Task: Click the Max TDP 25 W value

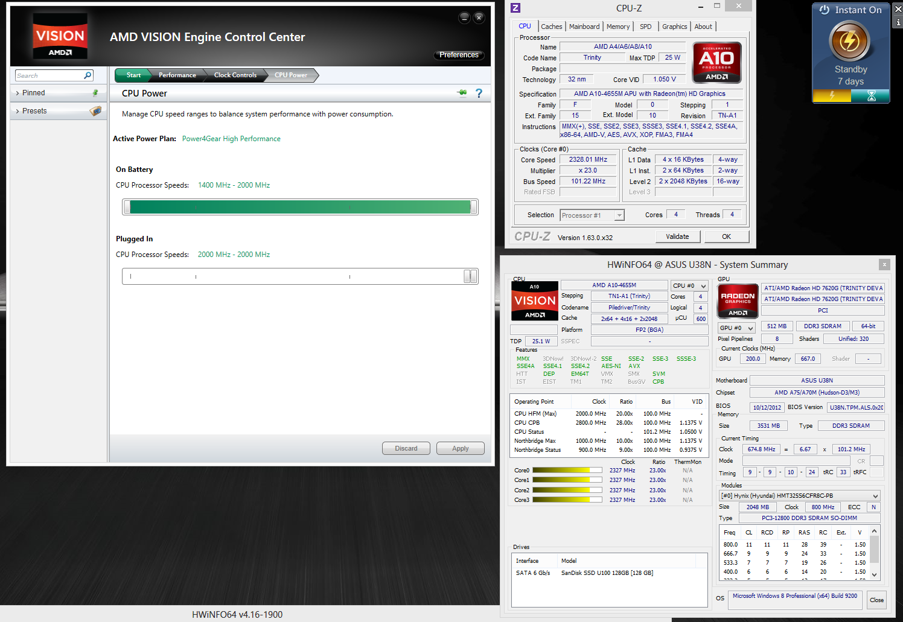Action: (x=672, y=58)
